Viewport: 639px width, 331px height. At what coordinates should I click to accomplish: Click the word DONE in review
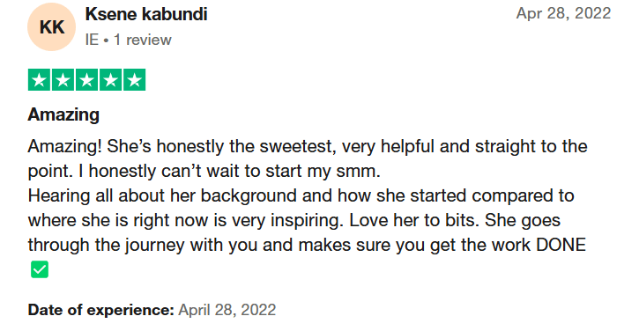click(x=561, y=245)
